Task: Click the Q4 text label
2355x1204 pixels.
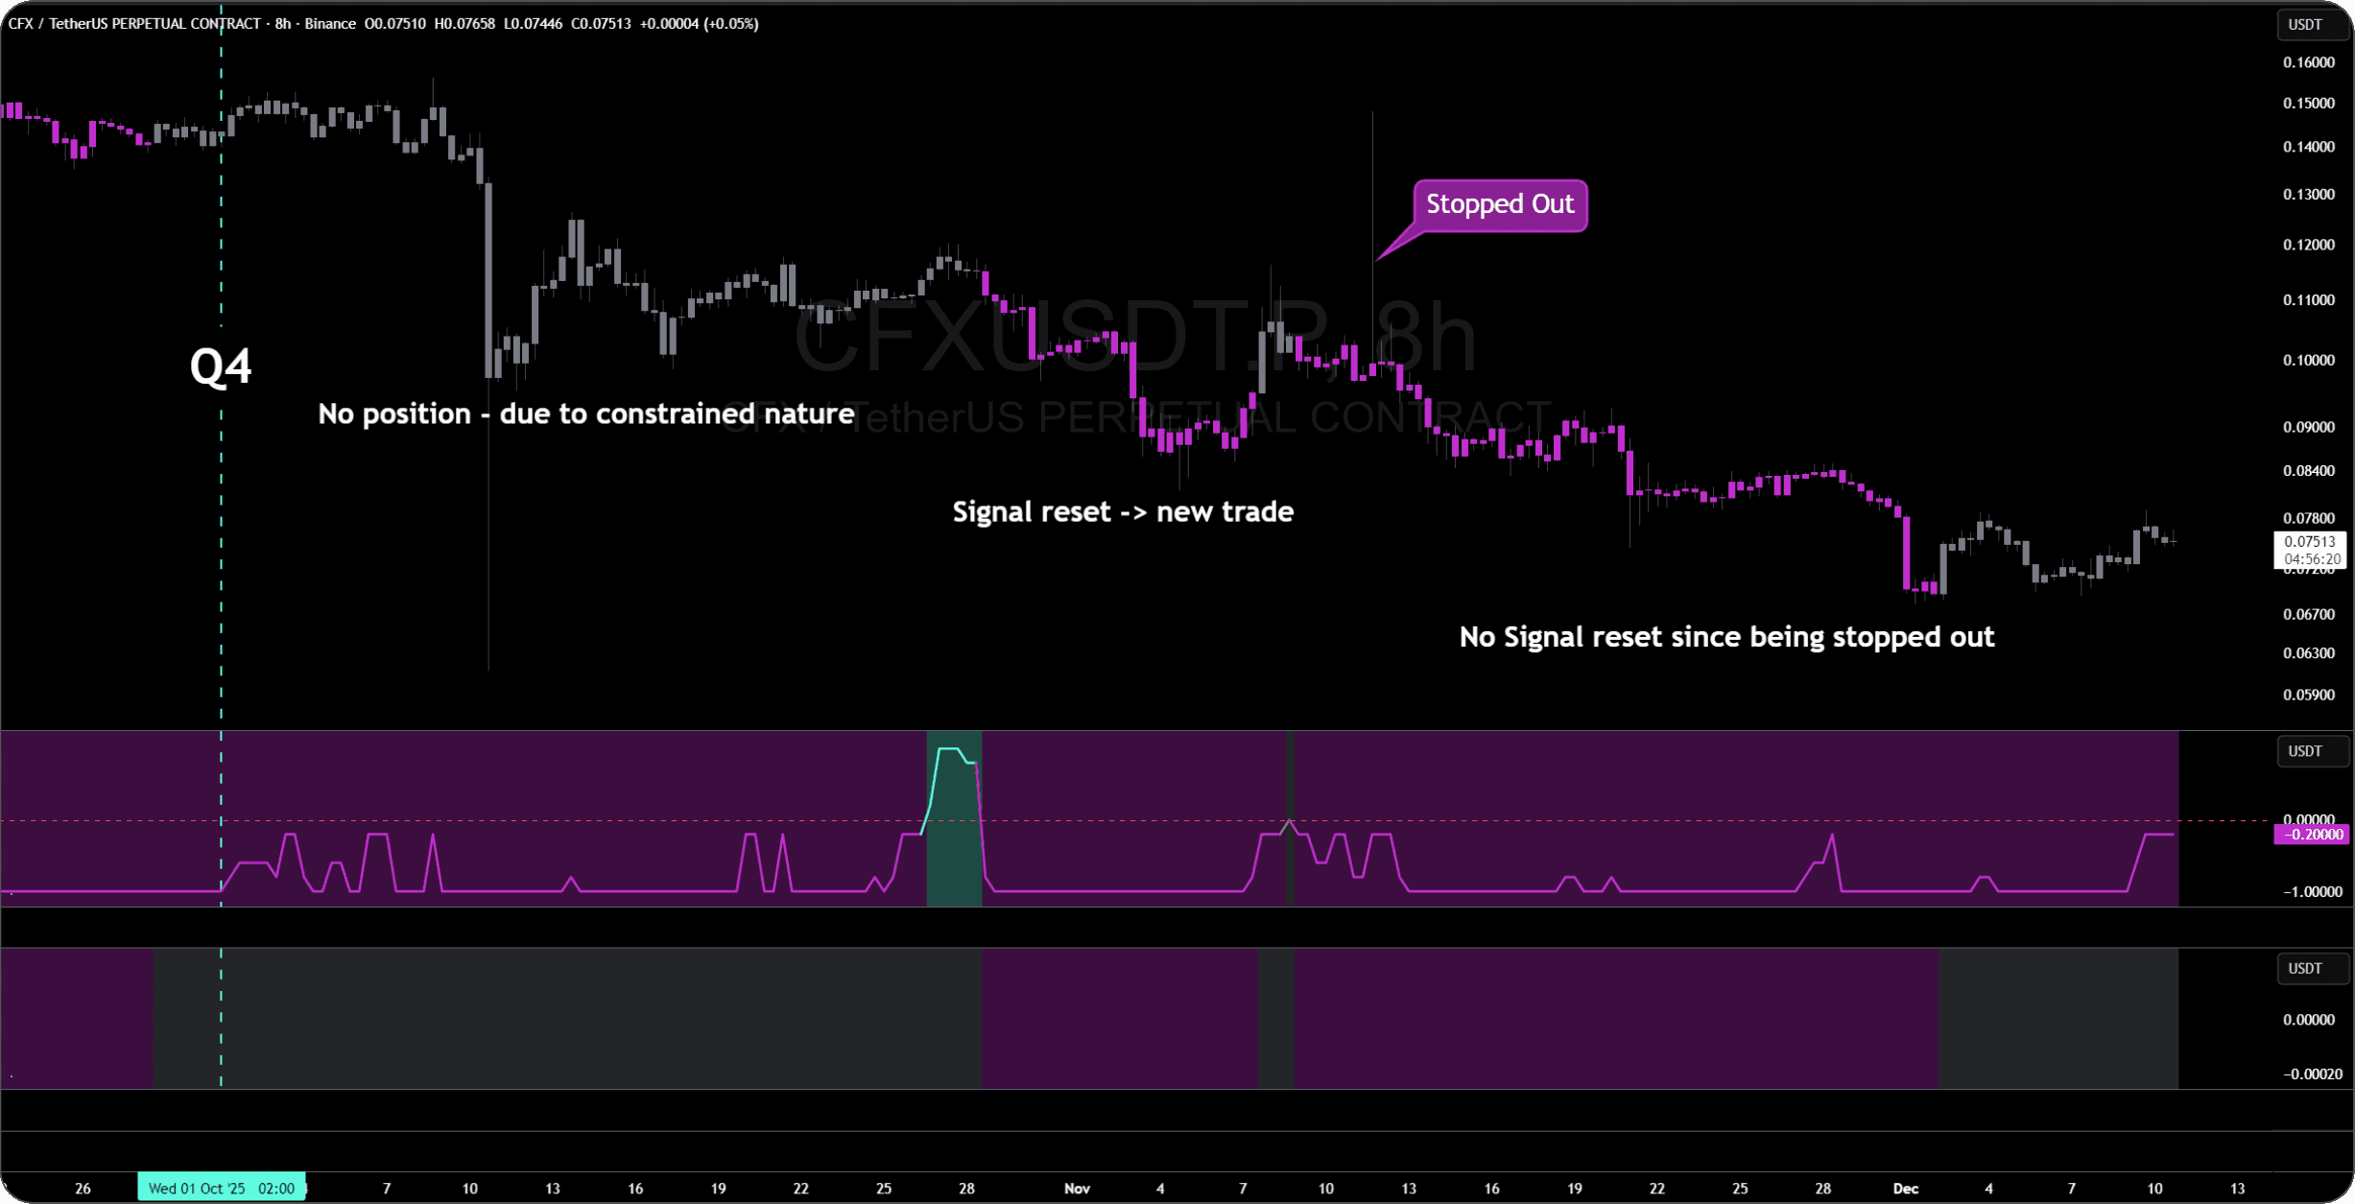Action: 221,366
